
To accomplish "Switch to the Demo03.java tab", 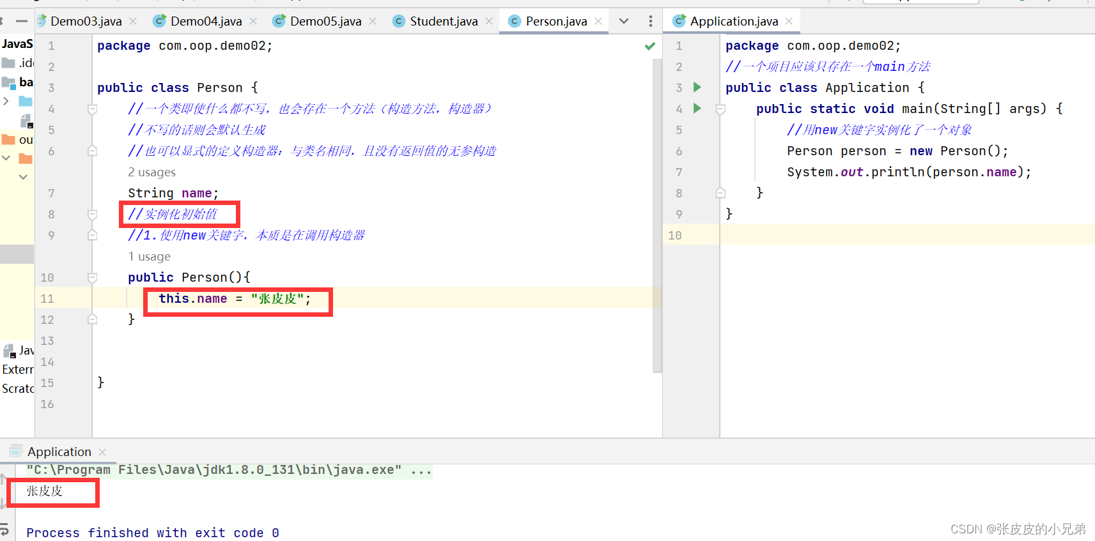I will point(86,21).
